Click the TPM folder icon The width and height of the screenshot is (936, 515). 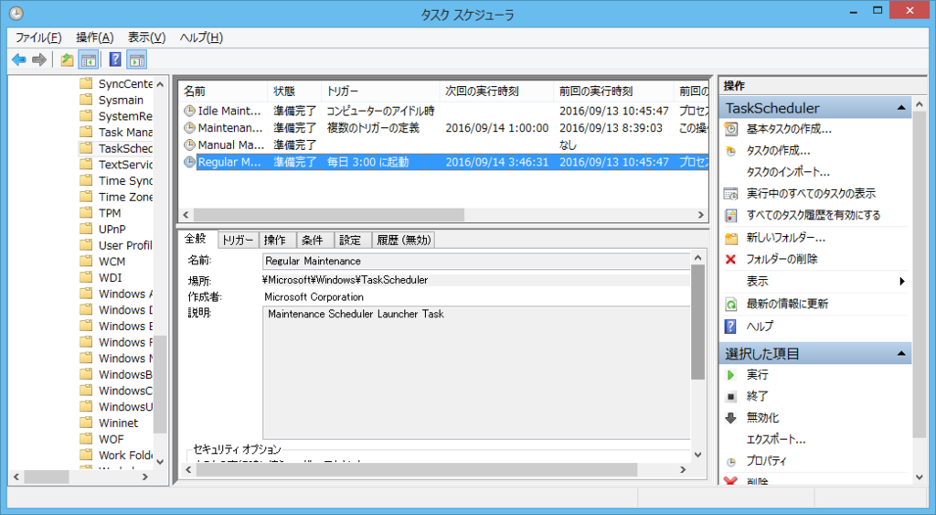coord(87,213)
